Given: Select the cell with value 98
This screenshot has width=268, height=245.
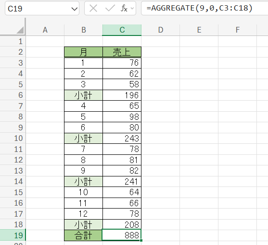Looking at the screenshot, I should coord(122,117).
